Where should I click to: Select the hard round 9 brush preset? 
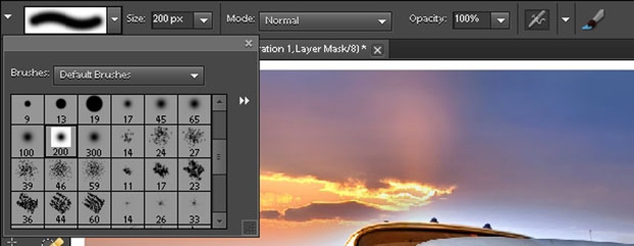(x=27, y=109)
